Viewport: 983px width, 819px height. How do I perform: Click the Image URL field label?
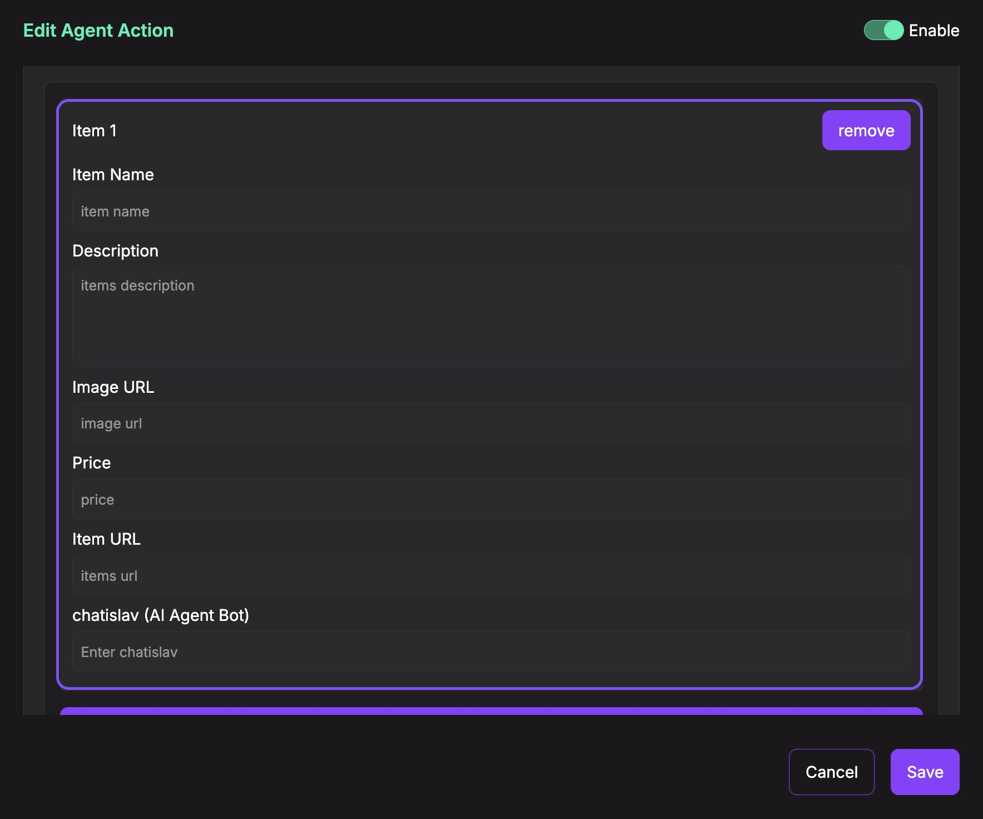click(113, 387)
